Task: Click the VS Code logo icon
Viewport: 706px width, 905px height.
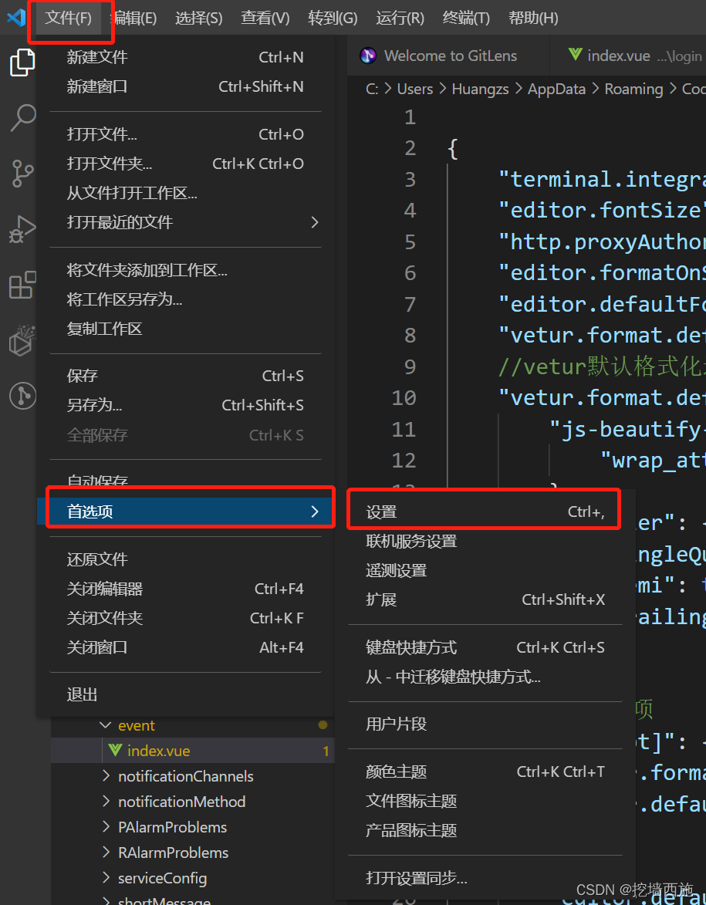Action: (16, 17)
